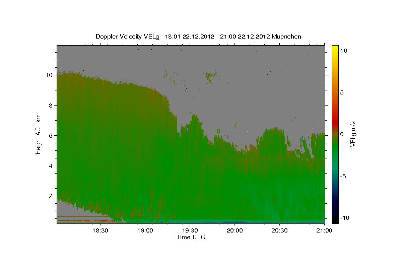Screen dimensions: 402x268
Task: Click the height tick label '10'
Action: [49, 75]
